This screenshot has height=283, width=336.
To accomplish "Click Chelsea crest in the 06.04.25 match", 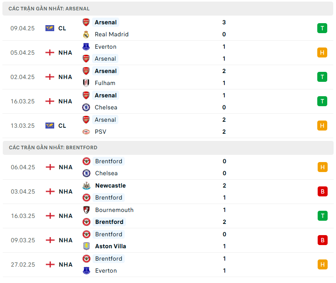I will tap(86, 173).
